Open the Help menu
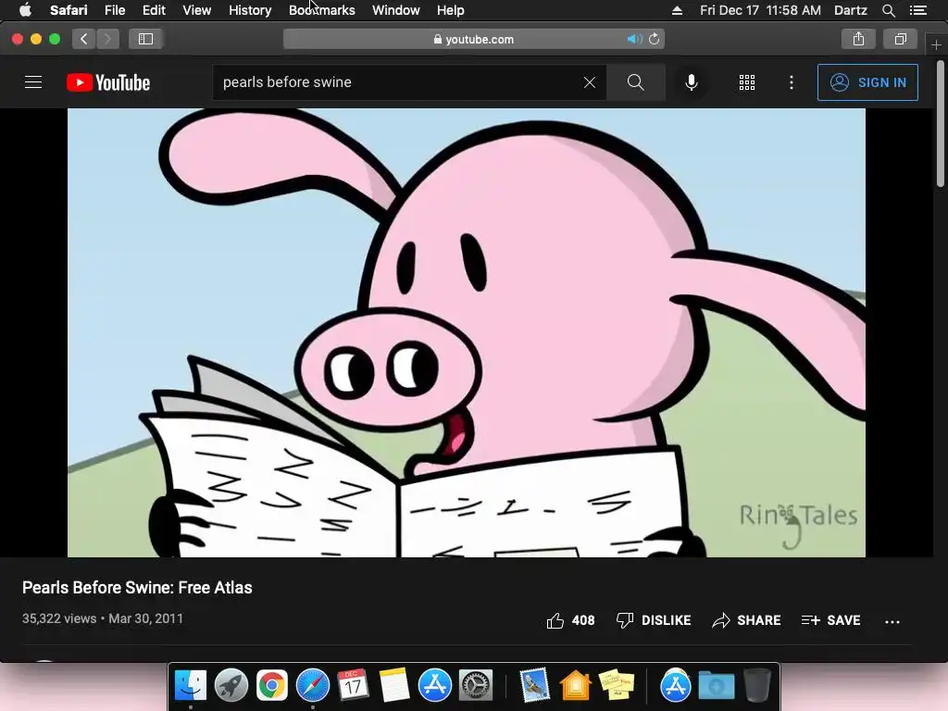948x711 pixels. [451, 10]
